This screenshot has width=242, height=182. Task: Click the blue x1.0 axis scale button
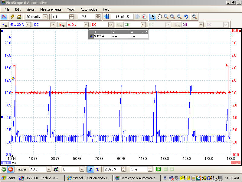[6, 163]
